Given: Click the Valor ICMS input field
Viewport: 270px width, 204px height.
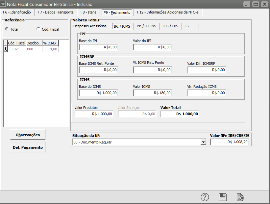Looking at the screenshot, I should tap(152, 93).
